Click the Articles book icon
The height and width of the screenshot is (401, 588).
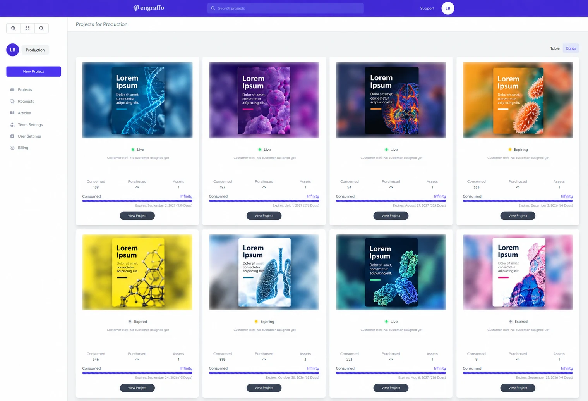click(12, 113)
